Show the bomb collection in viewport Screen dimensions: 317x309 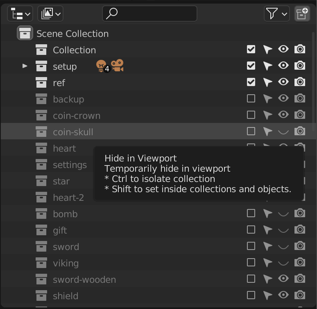(x=283, y=213)
